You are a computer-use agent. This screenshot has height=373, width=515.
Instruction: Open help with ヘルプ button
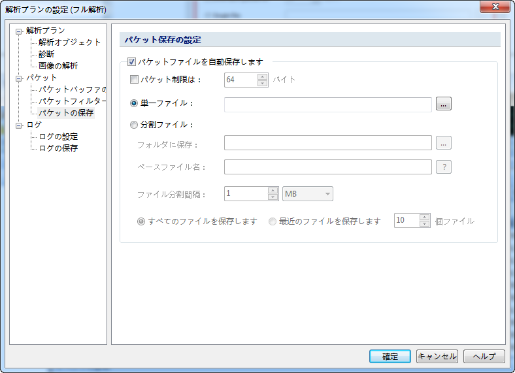click(484, 357)
